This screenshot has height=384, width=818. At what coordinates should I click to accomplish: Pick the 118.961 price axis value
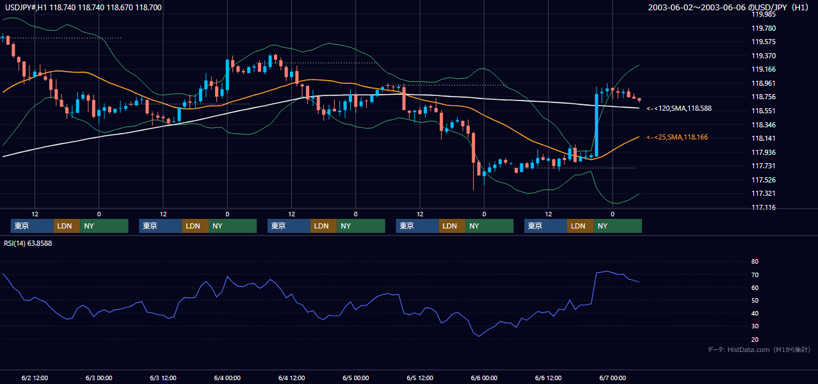(x=764, y=83)
